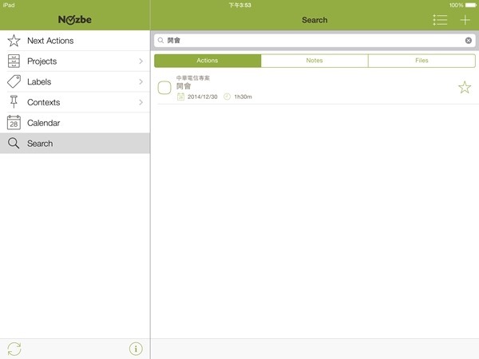Check off the 開會 task checkbox

click(164, 88)
